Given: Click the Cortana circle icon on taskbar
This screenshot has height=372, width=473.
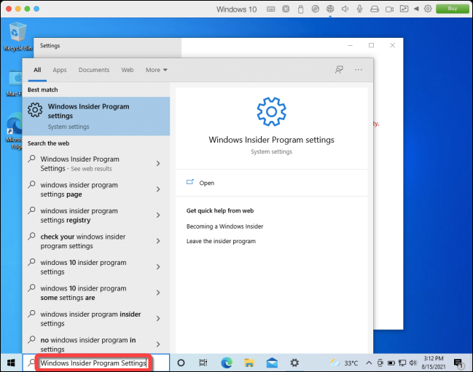Looking at the screenshot, I should click(x=181, y=363).
